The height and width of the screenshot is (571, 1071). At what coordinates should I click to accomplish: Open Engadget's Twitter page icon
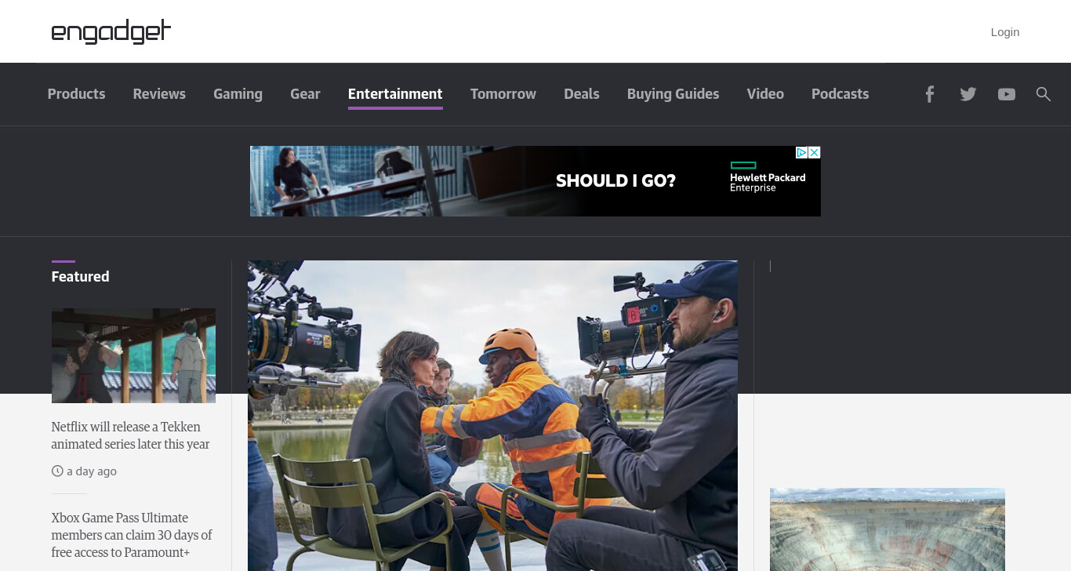click(968, 94)
